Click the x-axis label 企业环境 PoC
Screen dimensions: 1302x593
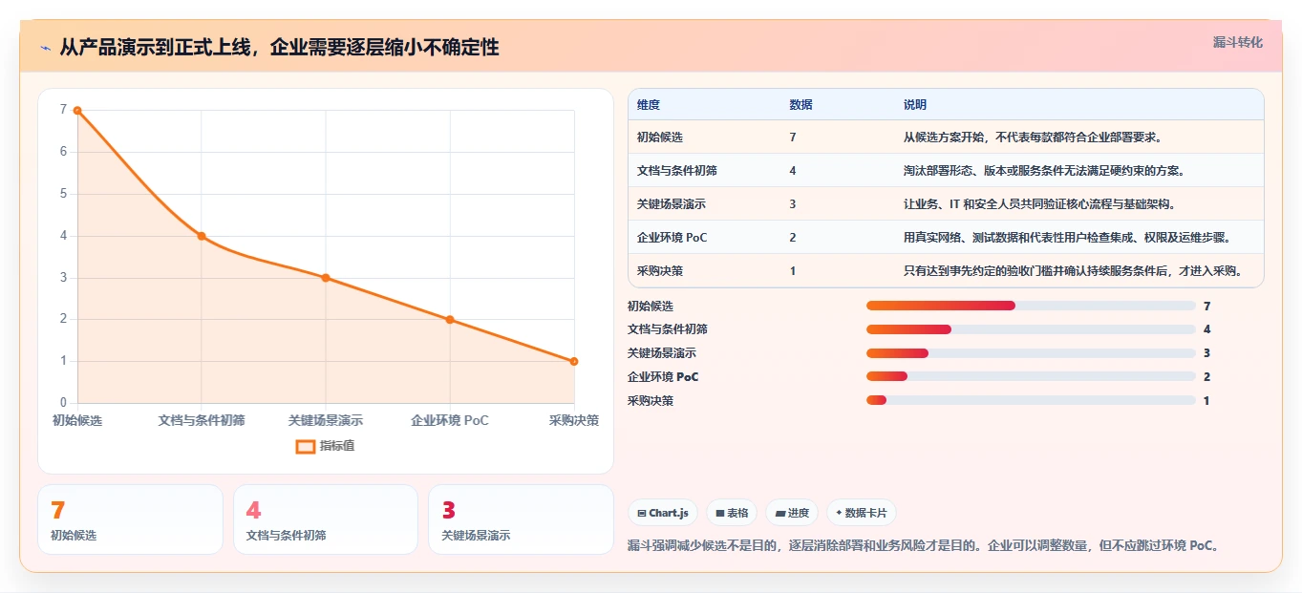point(450,420)
